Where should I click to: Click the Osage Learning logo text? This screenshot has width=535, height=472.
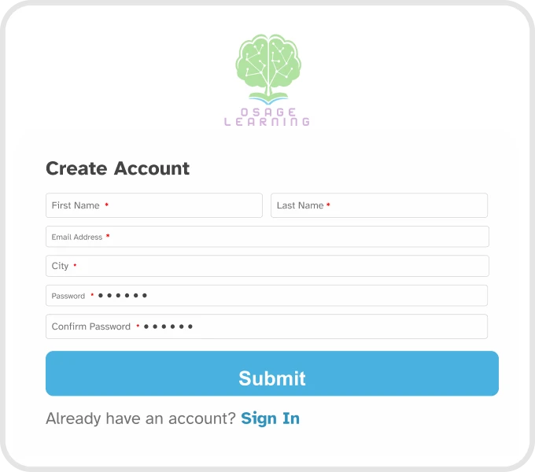[267, 117]
